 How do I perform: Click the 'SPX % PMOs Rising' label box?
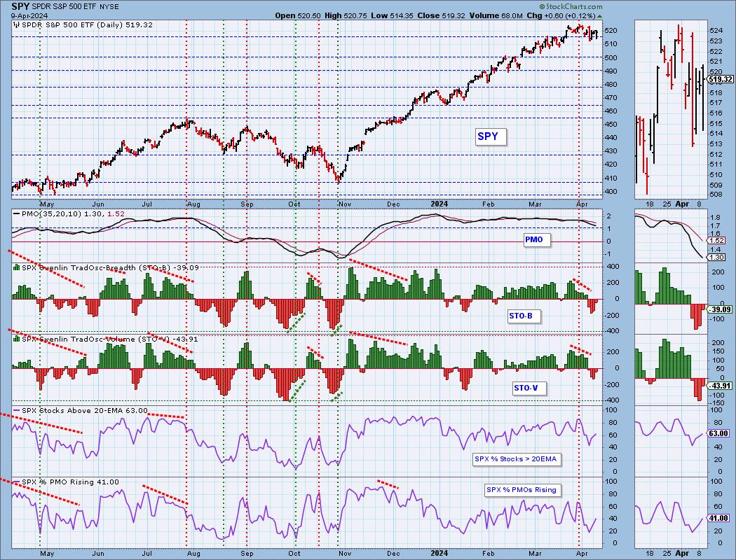(521, 490)
